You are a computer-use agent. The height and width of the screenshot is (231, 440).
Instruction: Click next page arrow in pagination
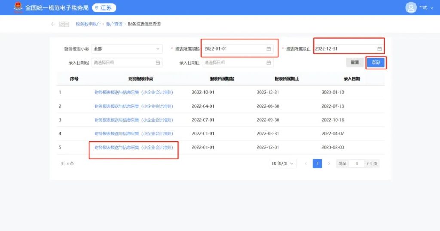click(329, 164)
